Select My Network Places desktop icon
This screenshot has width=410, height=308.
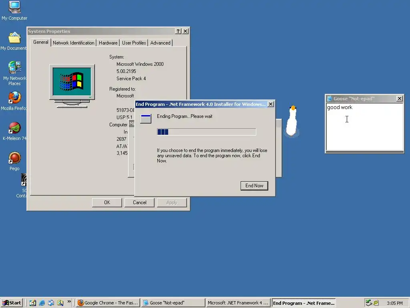pos(14,73)
